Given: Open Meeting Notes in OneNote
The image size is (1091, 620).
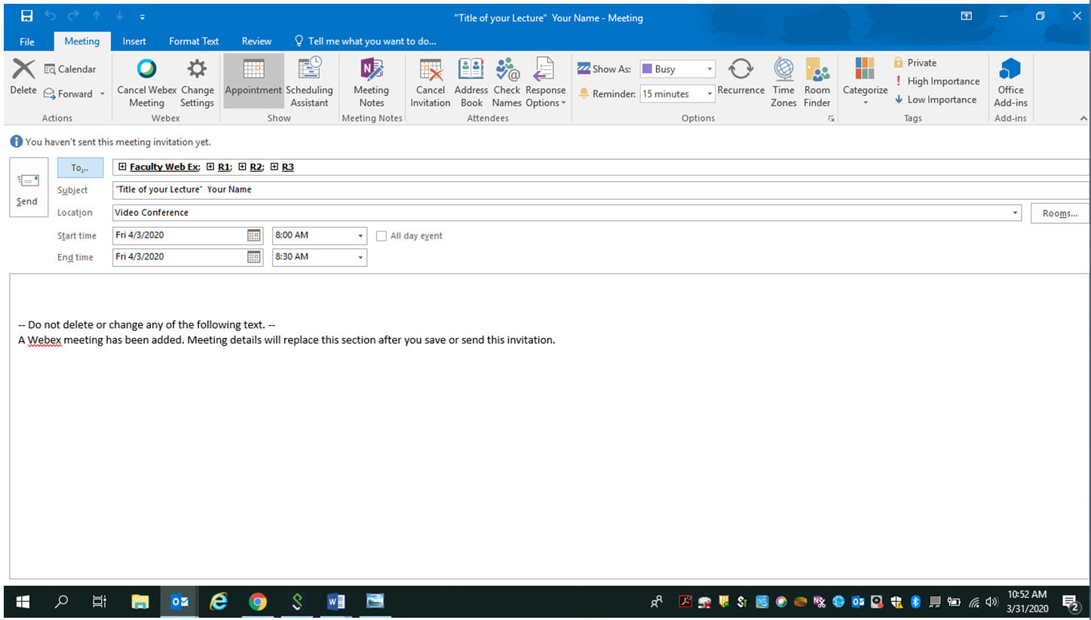Looking at the screenshot, I should (372, 70).
